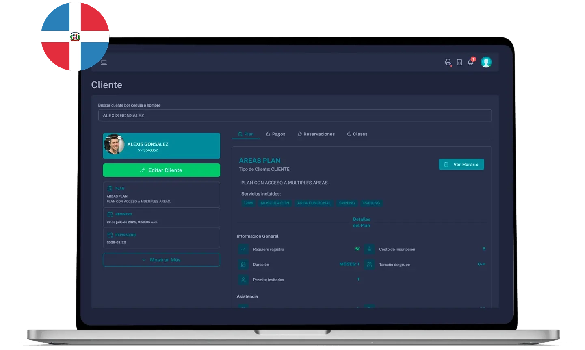Expand client details with Mostrar Más
The height and width of the screenshot is (350, 585).
coord(161,260)
